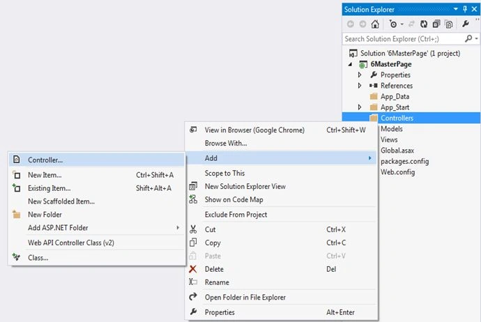
Task: Click the toolbar overflow dots at far right
Action: click(478, 20)
